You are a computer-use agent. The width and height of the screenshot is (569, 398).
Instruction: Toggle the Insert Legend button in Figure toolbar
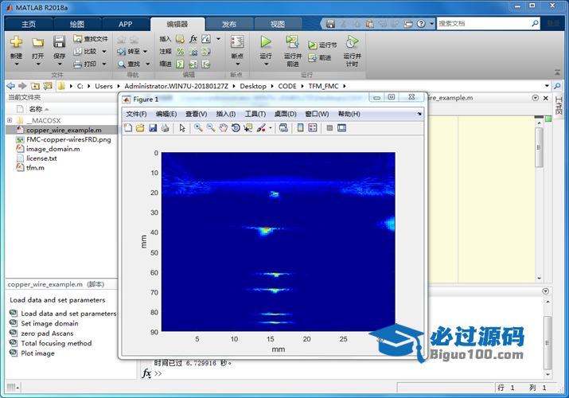click(313, 127)
